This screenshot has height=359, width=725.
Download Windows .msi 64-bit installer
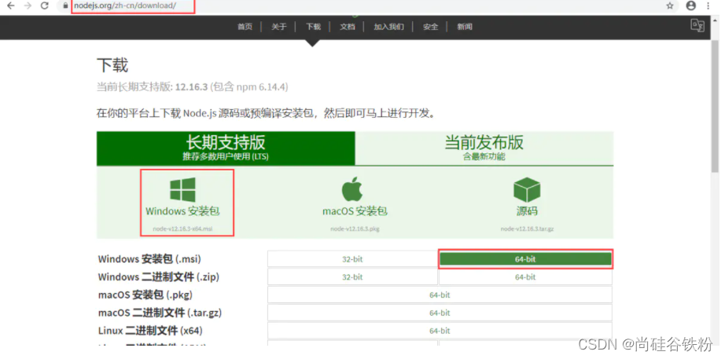coord(525,259)
